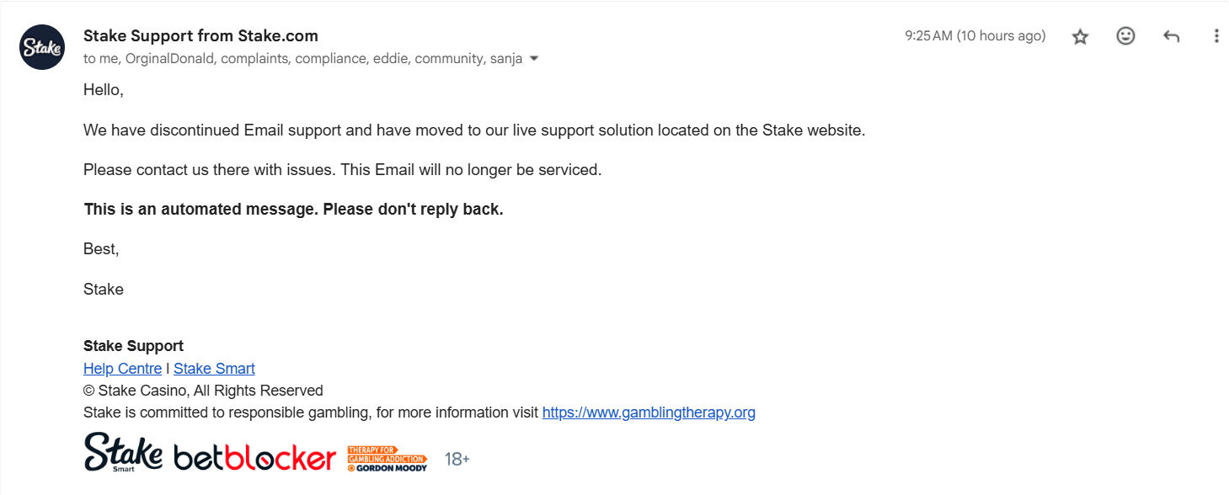Click the Stake Support signature heading
This screenshot has width=1229, height=495.
pyautogui.click(x=133, y=346)
